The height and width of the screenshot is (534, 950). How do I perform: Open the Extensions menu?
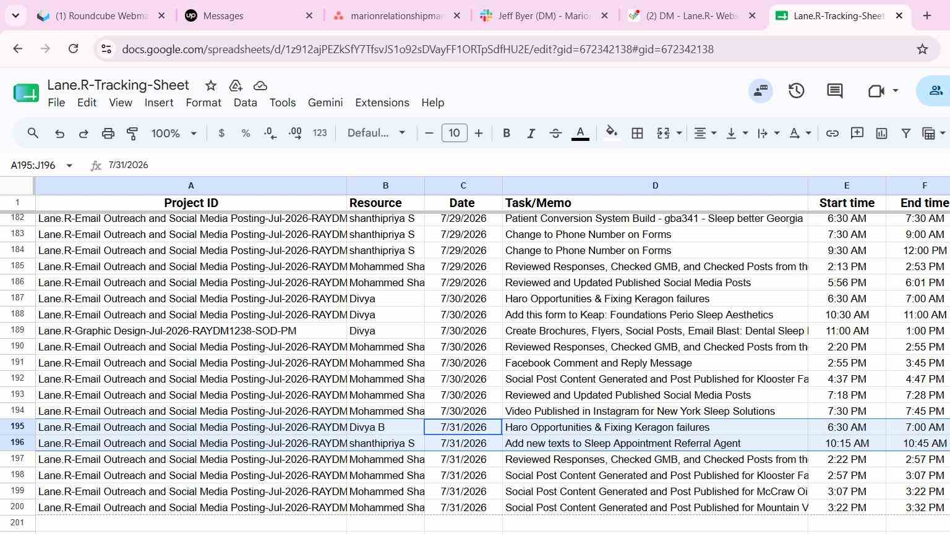click(382, 103)
